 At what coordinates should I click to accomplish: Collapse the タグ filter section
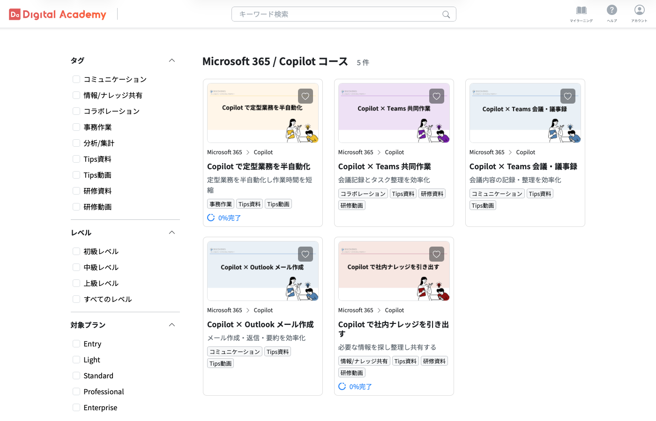coord(172,60)
